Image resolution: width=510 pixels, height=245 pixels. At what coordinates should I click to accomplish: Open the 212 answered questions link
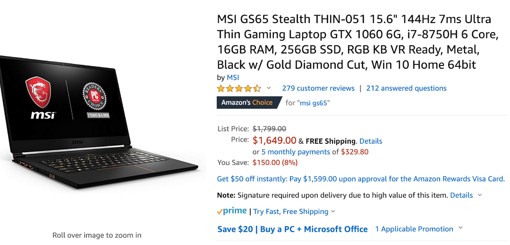pos(406,88)
